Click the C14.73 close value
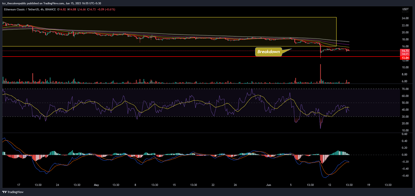The height and width of the screenshot is (196, 415). pos(92,9)
